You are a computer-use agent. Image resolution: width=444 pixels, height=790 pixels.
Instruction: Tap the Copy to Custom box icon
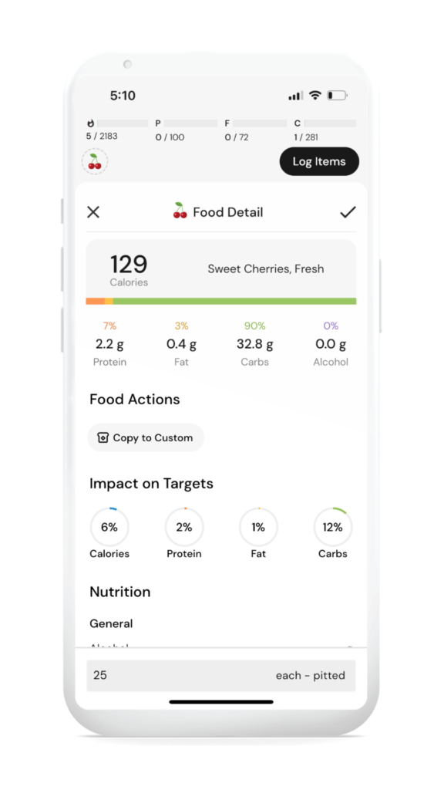tap(103, 437)
